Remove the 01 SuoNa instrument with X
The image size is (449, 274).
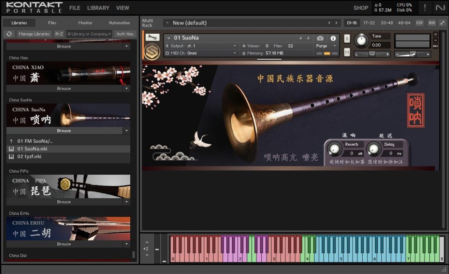(435, 34)
